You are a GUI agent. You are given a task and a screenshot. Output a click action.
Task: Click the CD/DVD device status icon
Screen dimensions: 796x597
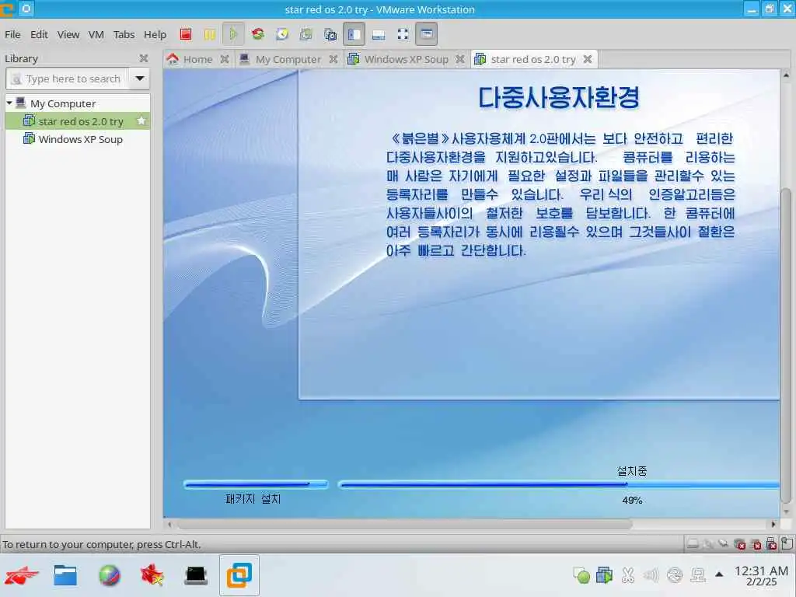pos(708,544)
